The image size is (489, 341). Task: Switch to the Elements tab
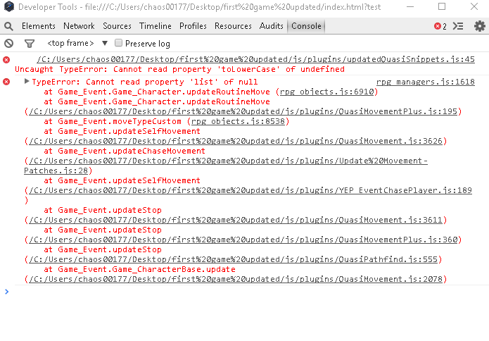pos(39,26)
